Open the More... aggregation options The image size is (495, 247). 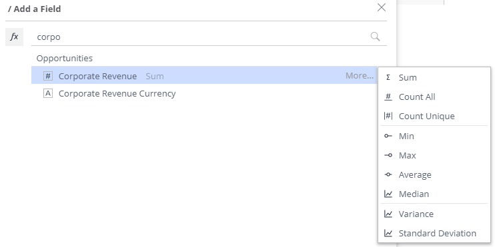coord(360,76)
